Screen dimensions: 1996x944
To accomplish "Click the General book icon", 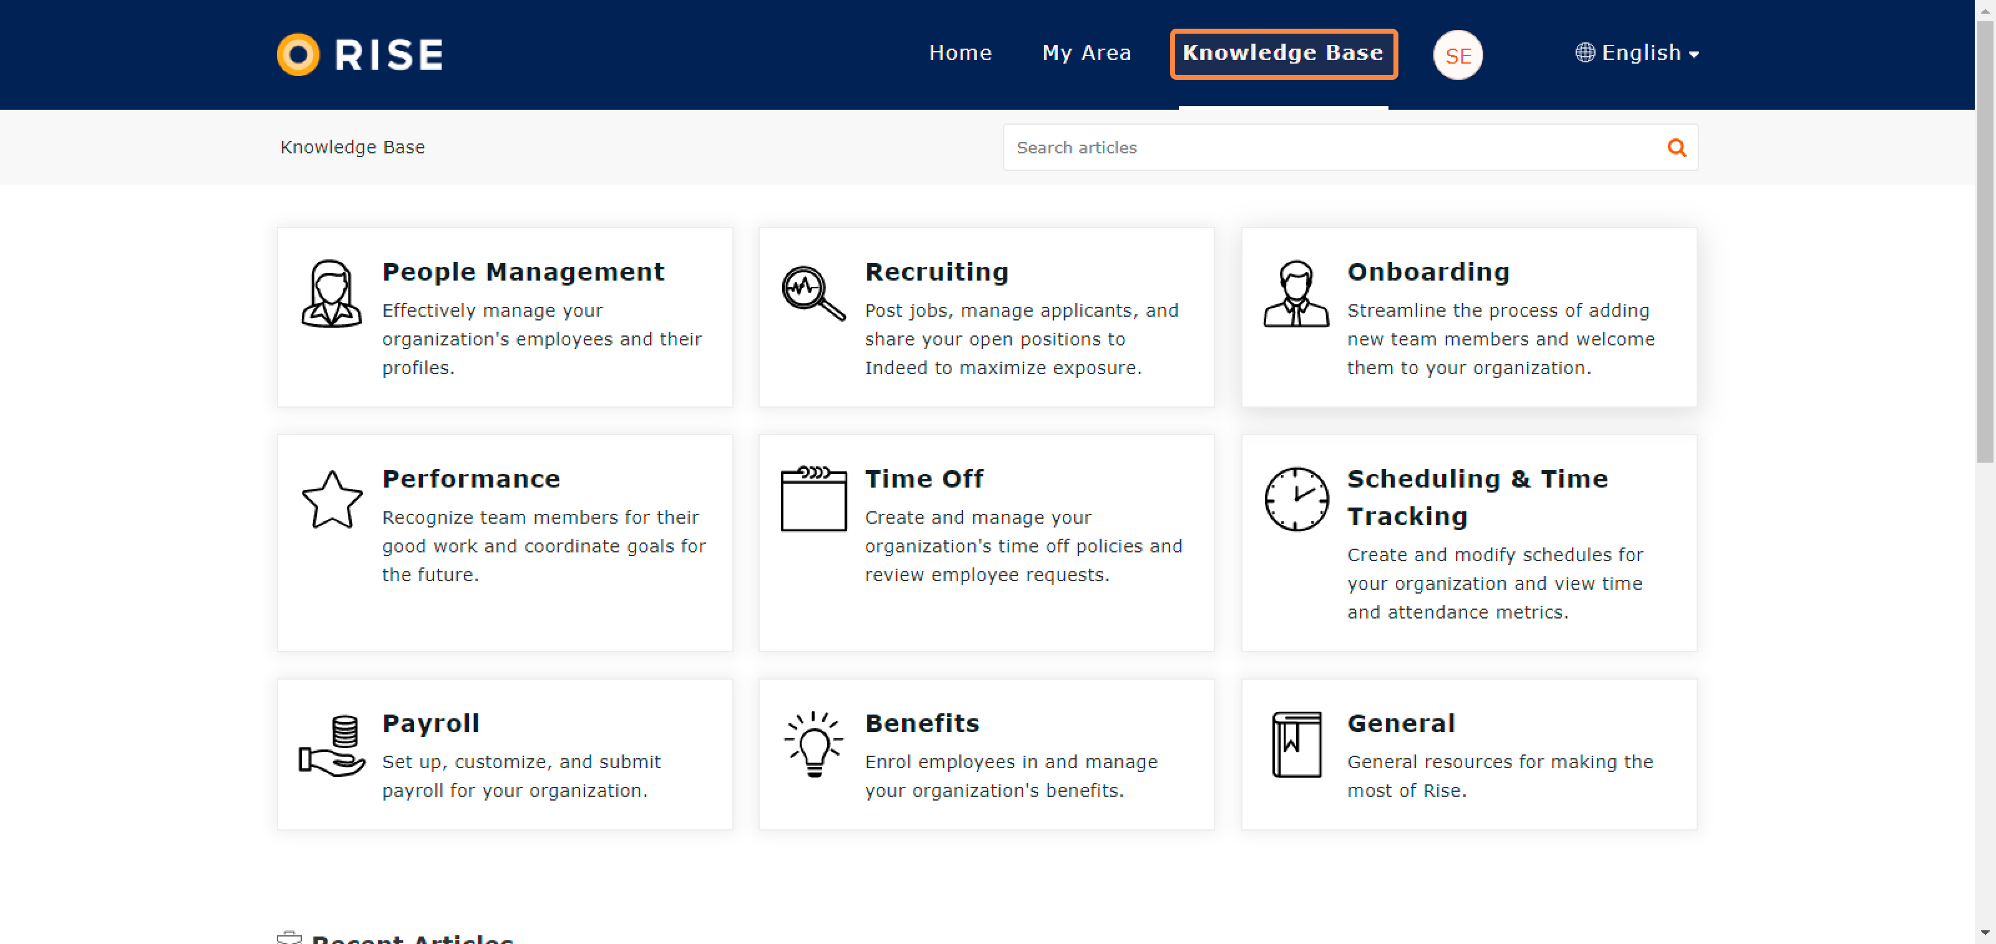I will (1296, 744).
